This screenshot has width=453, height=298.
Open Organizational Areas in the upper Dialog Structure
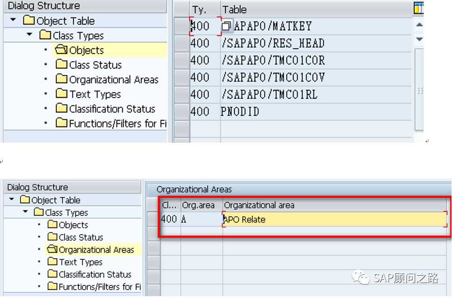point(113,79)
